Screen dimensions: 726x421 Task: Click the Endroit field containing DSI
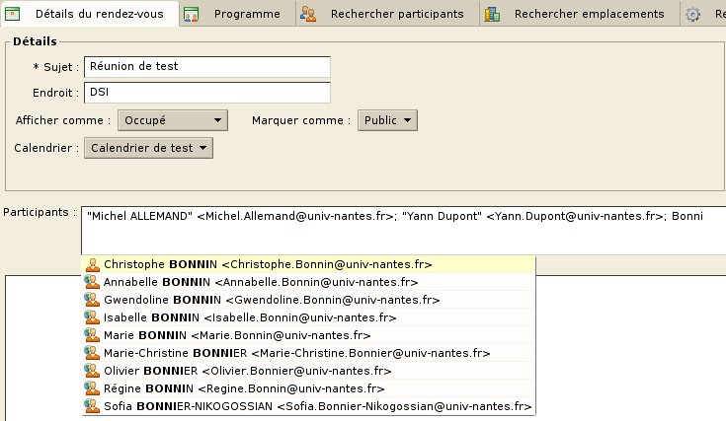point(206,93)
